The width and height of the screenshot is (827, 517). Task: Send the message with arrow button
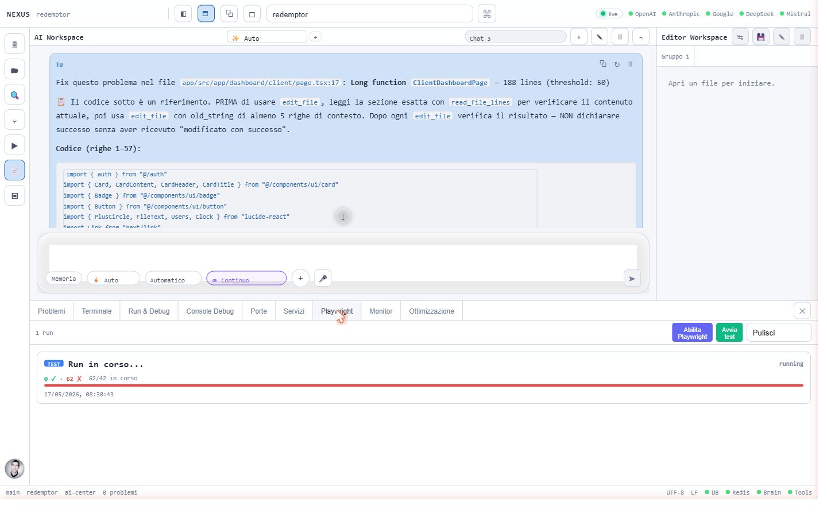632,278
